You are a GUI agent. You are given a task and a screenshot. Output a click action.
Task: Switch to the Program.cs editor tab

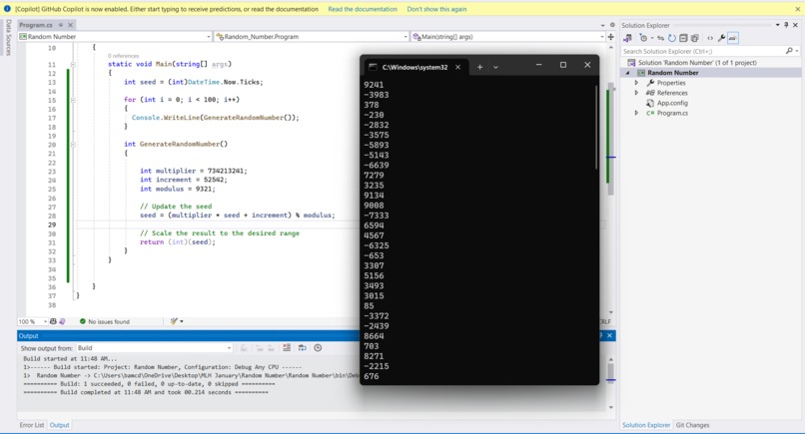point(36,25)
